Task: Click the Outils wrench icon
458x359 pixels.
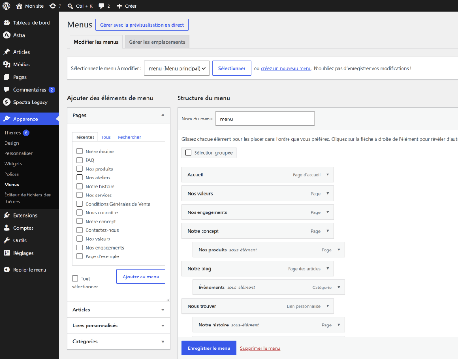Action: point(6,240)
